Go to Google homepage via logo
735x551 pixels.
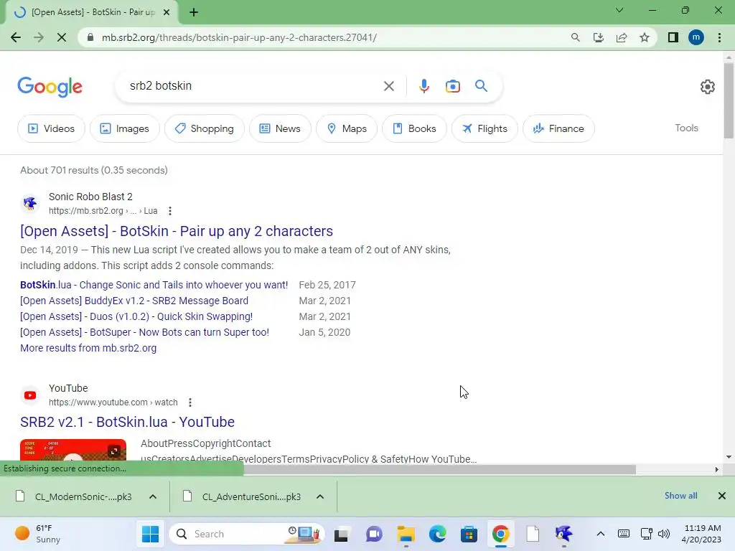pyautogui.click(x=50, y=87)
